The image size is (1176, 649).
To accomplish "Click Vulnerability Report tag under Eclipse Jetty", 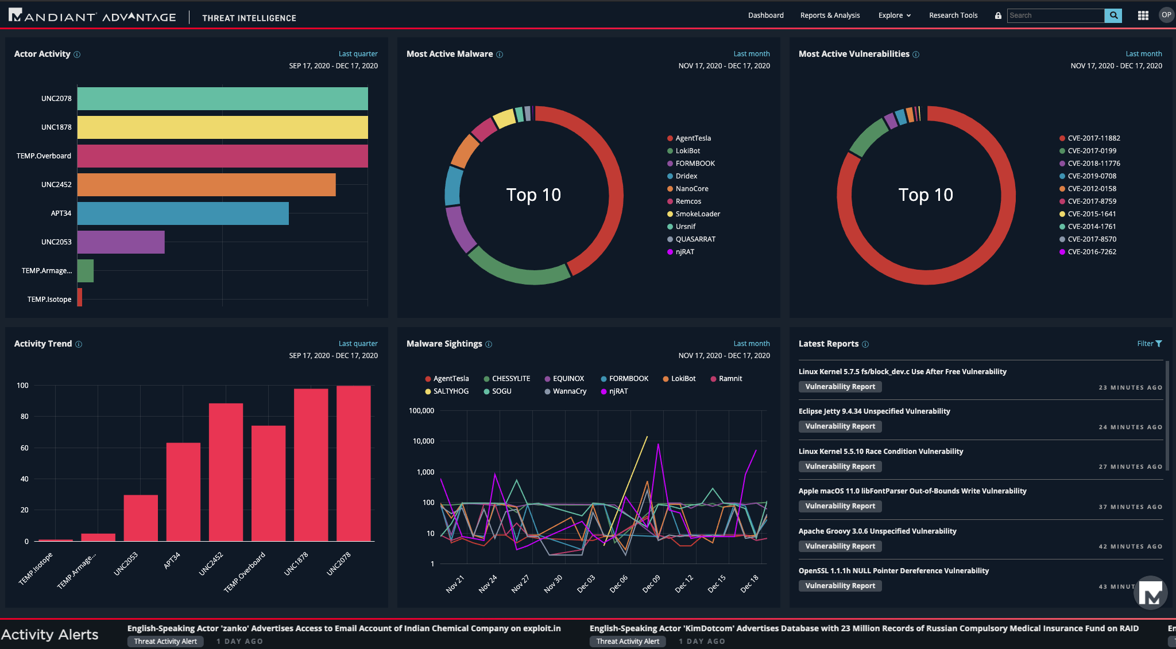I will 840,426.
